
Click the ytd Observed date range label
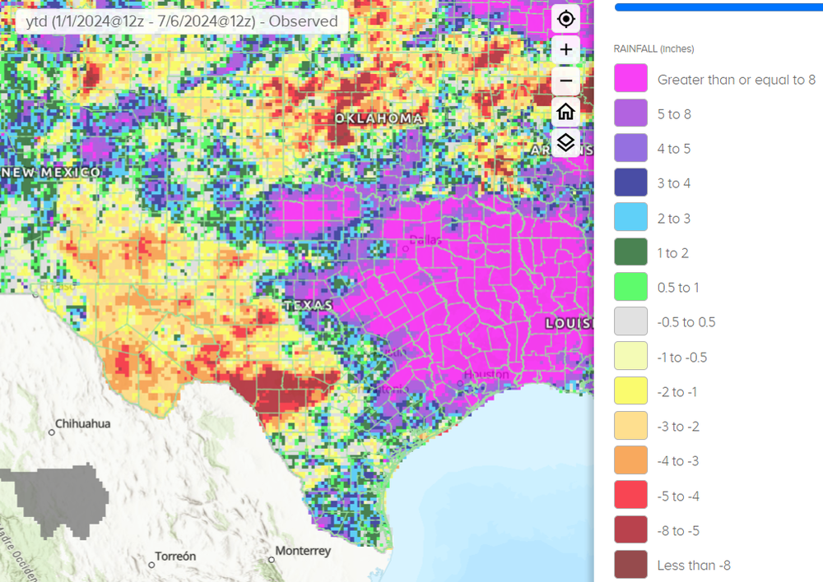coord(182,21)
